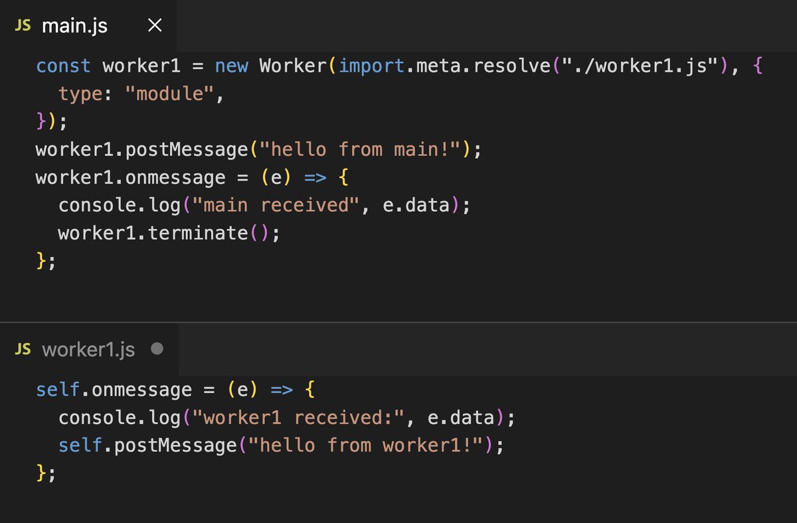Screen dimensions: 797x523
Task: Click worker1.postMessage in main.js
Action: pos(141,150)
